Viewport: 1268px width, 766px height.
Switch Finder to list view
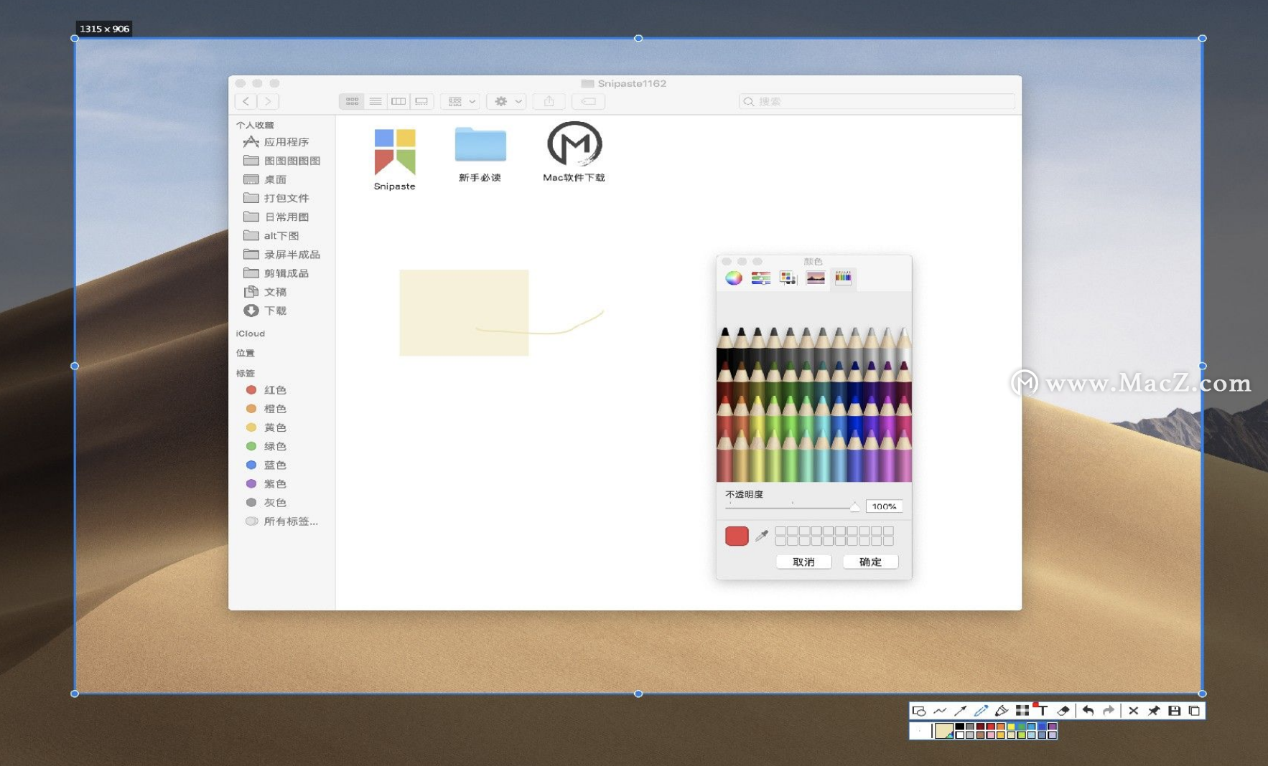(376, 101)
